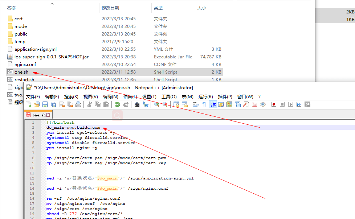The image size is (355, 219).
Task: Sort files by 名称 column header
Action: 12,8
